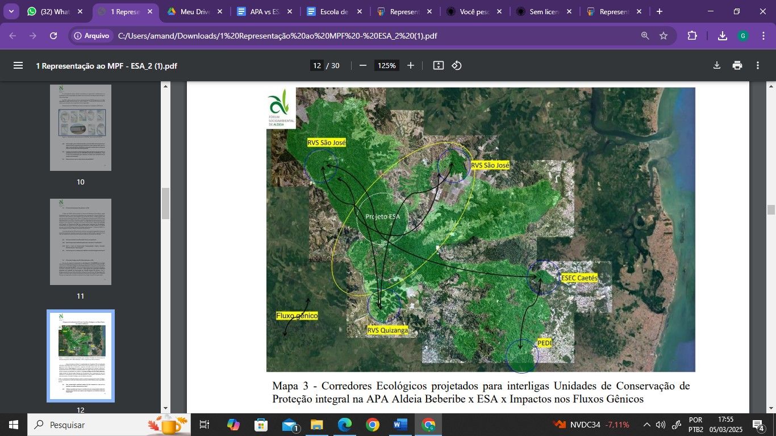Rotate the PDF counterclockwise

coord(457,65)
